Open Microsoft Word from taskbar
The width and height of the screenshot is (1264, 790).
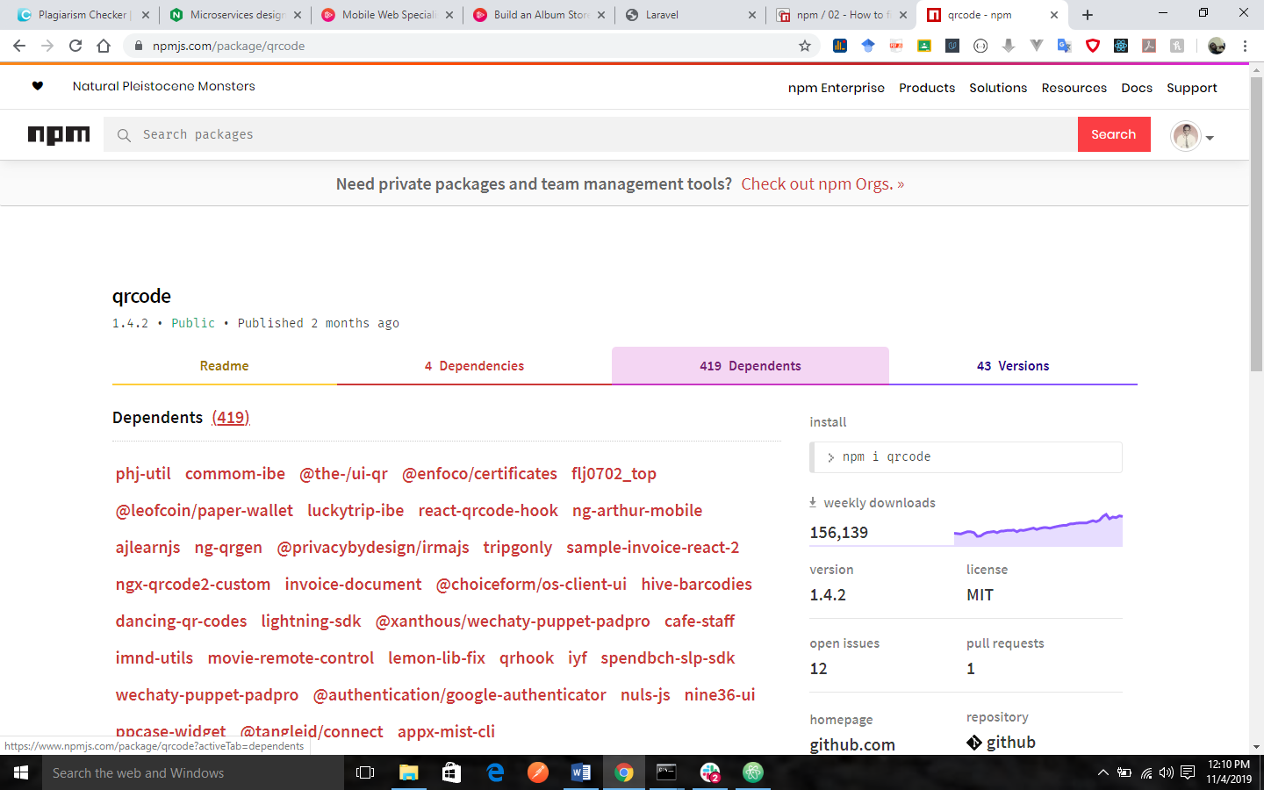pyautogui.click(x=580, y=772)
